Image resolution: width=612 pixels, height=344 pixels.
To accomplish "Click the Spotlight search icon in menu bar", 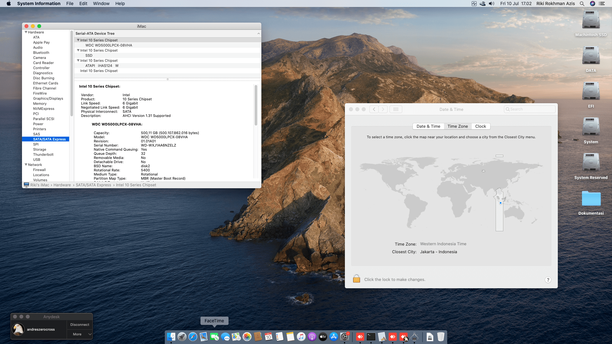I will pos(582,4).
